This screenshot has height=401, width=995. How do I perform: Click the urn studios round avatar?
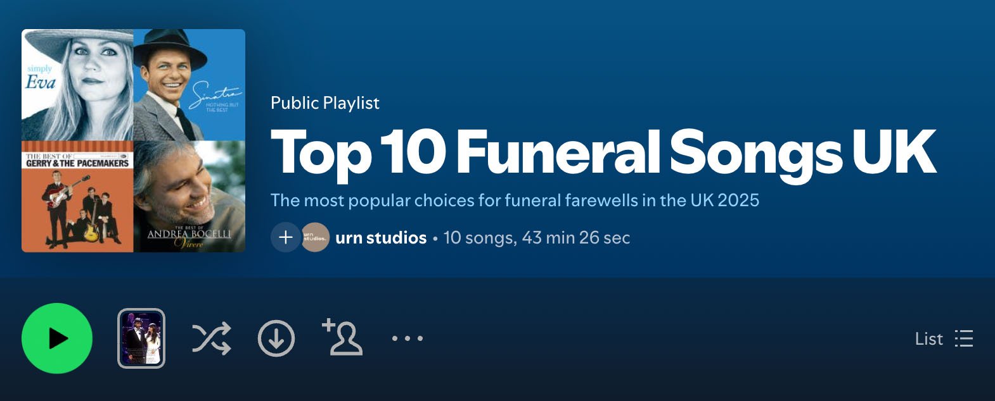[315, 237]
